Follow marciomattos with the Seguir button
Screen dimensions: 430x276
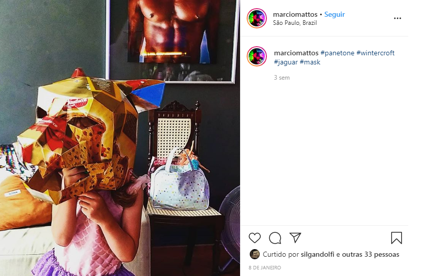(334, 14)
